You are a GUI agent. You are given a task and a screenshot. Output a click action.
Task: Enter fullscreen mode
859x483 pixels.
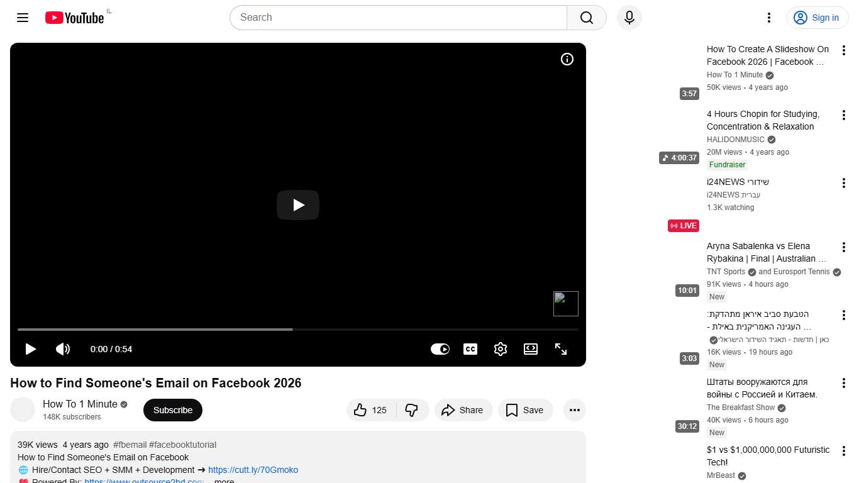click(x=560, y=348)
